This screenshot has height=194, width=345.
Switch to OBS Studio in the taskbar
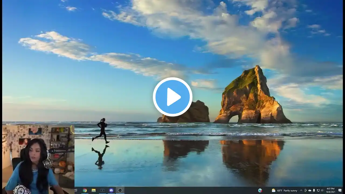tap(120, 190)
